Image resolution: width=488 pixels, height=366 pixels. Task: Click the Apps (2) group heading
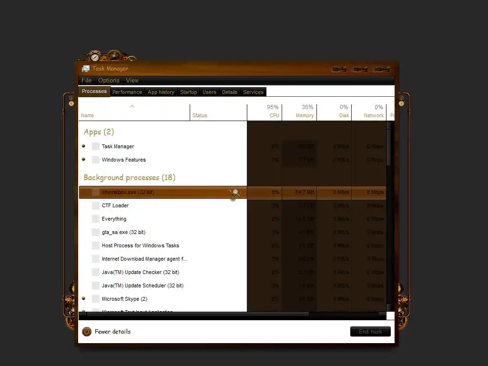coord(99,132)
